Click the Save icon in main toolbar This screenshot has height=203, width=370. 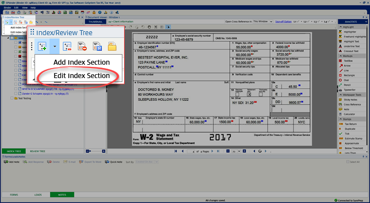[x=7, y=12]
